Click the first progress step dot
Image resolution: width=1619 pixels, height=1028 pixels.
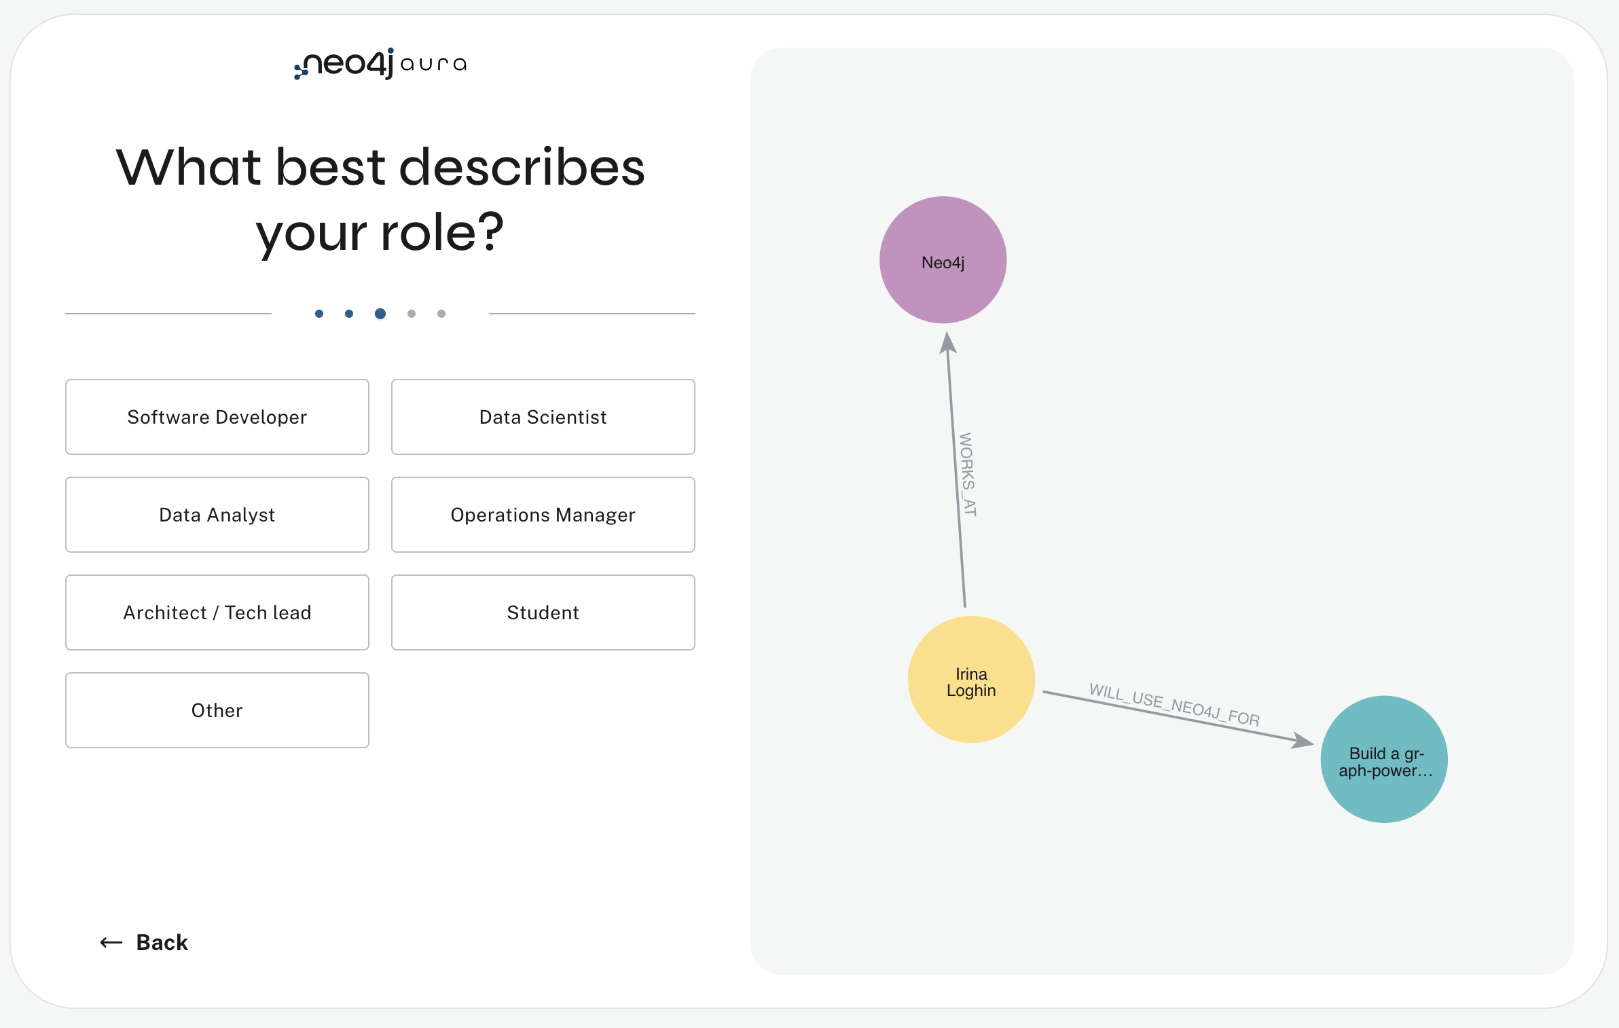coord(319,314)
